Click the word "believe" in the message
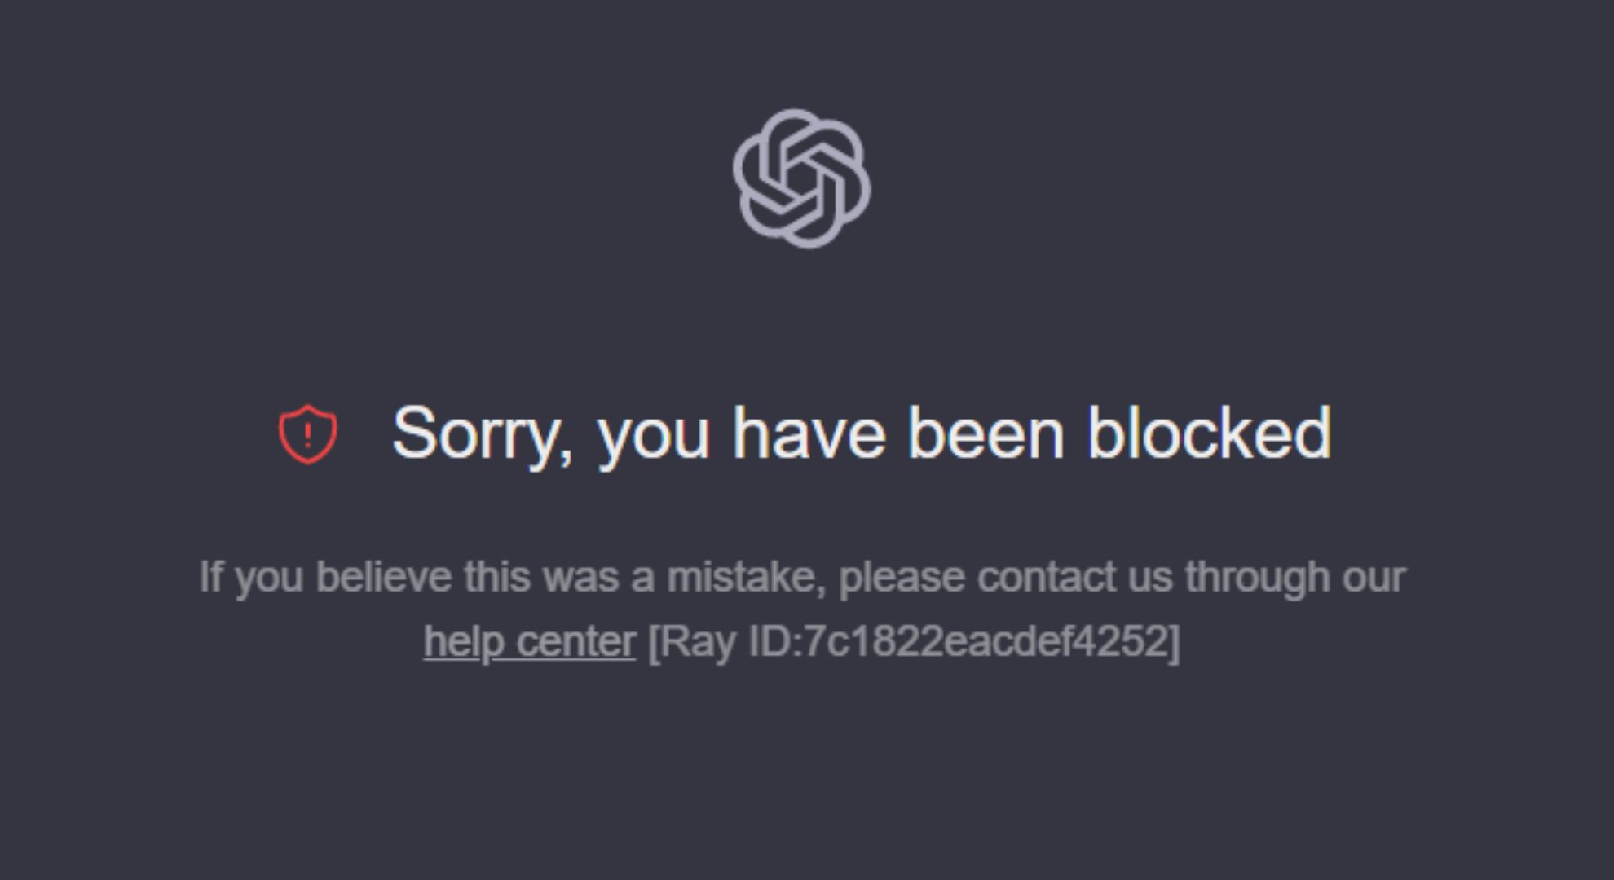Image resolution: width=1614 pixels, height=880 pixels. coord(384,577)
